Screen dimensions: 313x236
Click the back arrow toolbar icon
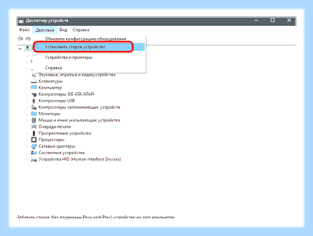(20, 38)
